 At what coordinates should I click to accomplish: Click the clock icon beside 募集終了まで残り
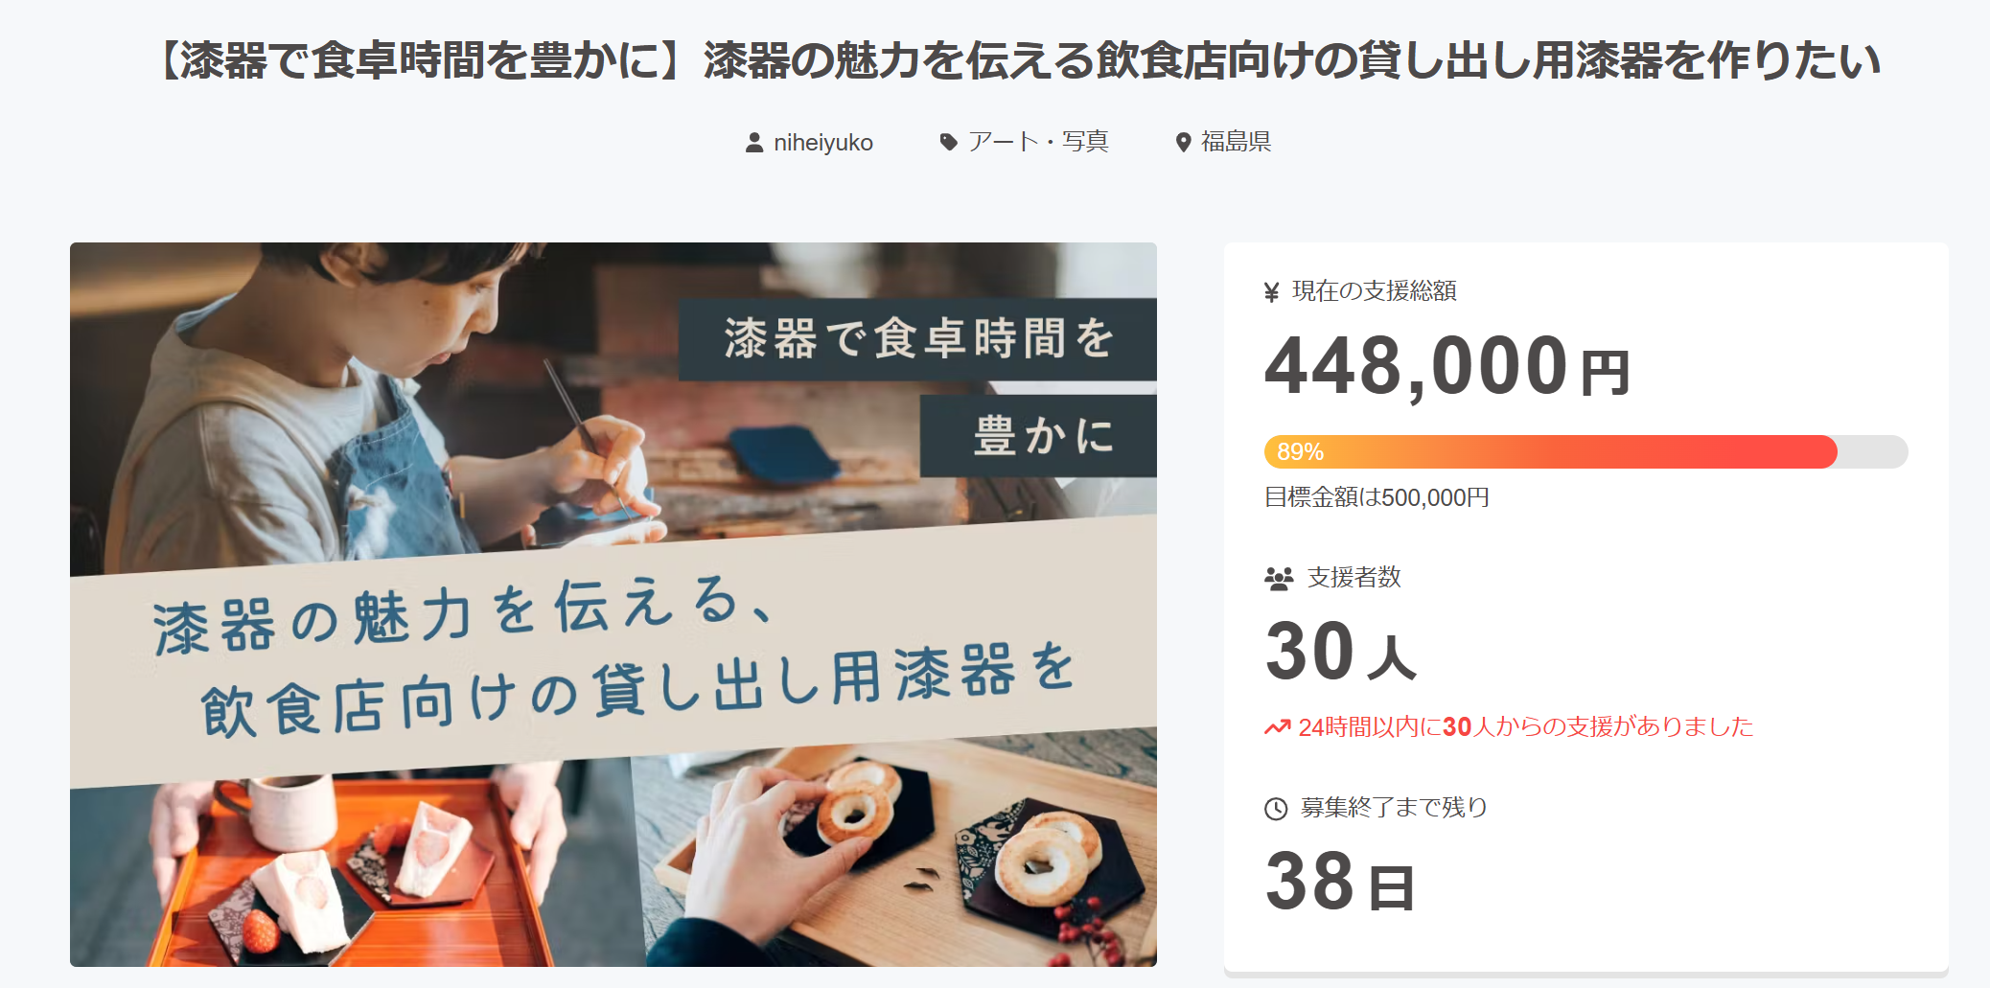point(1276,809)
